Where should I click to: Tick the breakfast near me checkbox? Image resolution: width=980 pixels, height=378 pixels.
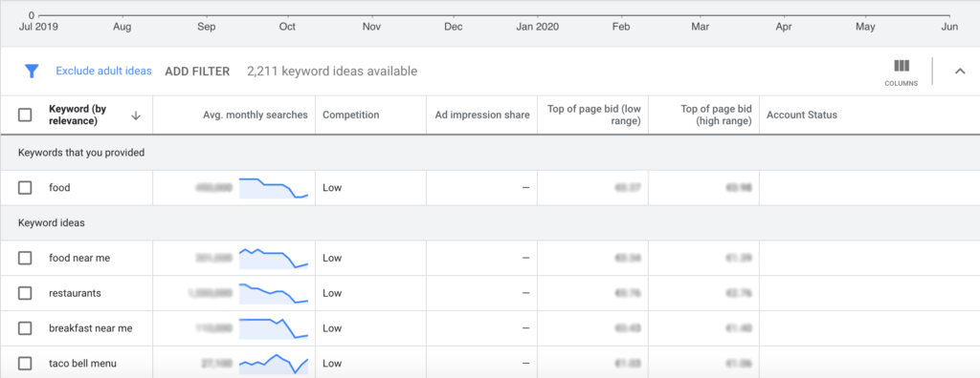(x=25, y=328)
